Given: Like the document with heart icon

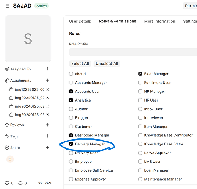Looking at the screenshot, I should click(7, 183).
